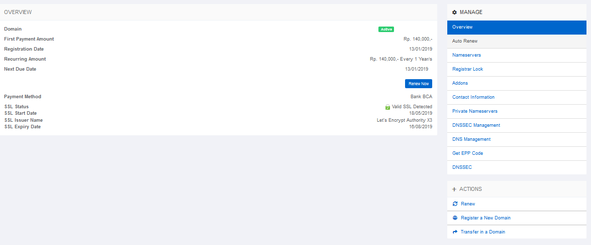This screenshot has height=245, width=591.
Task: Open the Nameservers settings
Action: pos(517,55)
